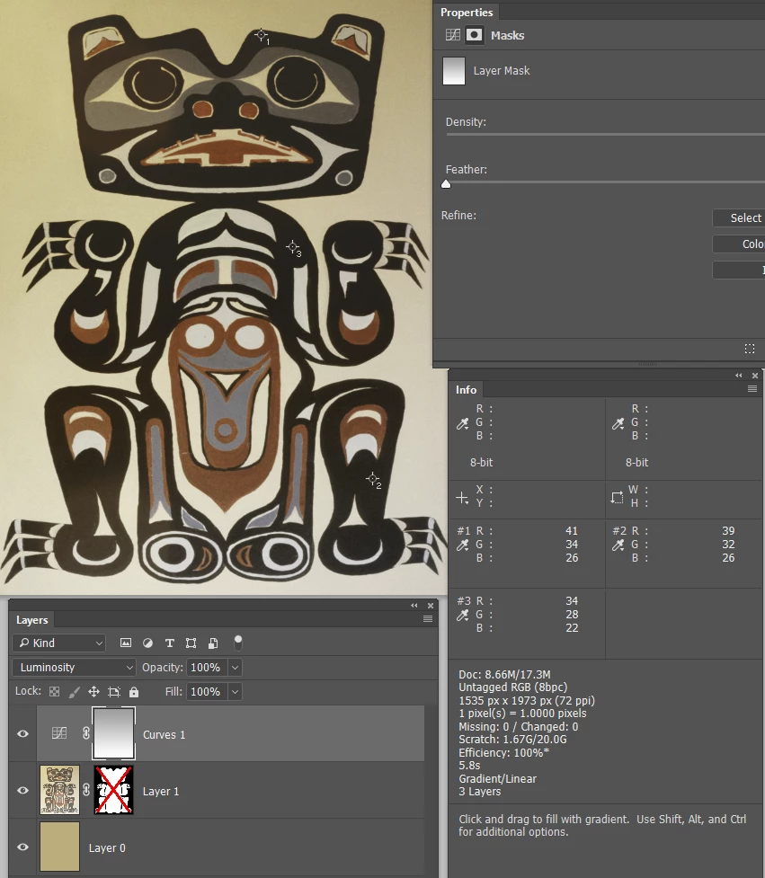Collapse the Layers panel with double arrows
The height and width of the screenshot is (878, 765).
pyautogui.click(x=414, y=606)
